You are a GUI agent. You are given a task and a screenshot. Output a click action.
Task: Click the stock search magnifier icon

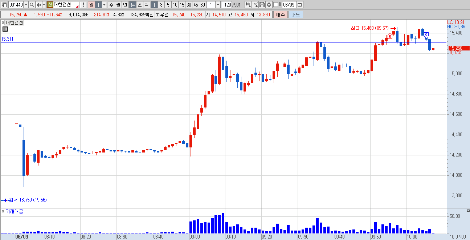click(x=32, y=5)
